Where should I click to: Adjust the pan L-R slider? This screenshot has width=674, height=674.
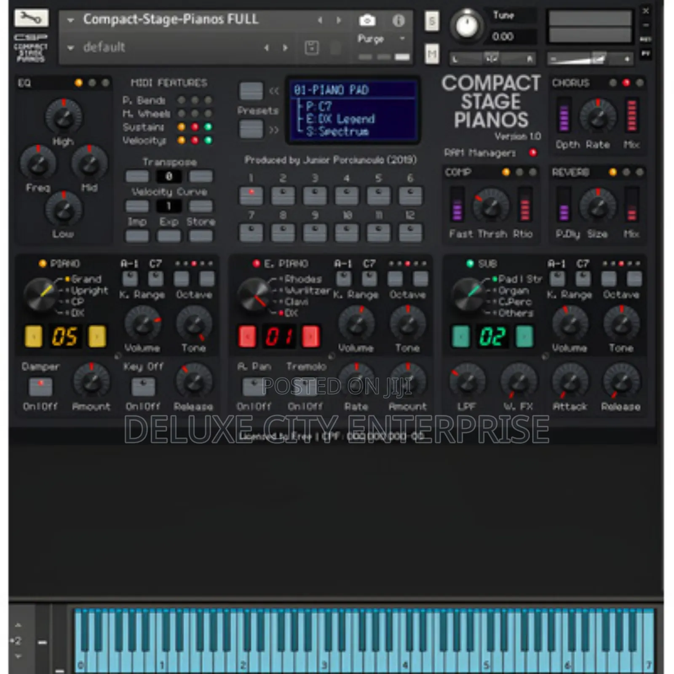(x=492, y=59)
